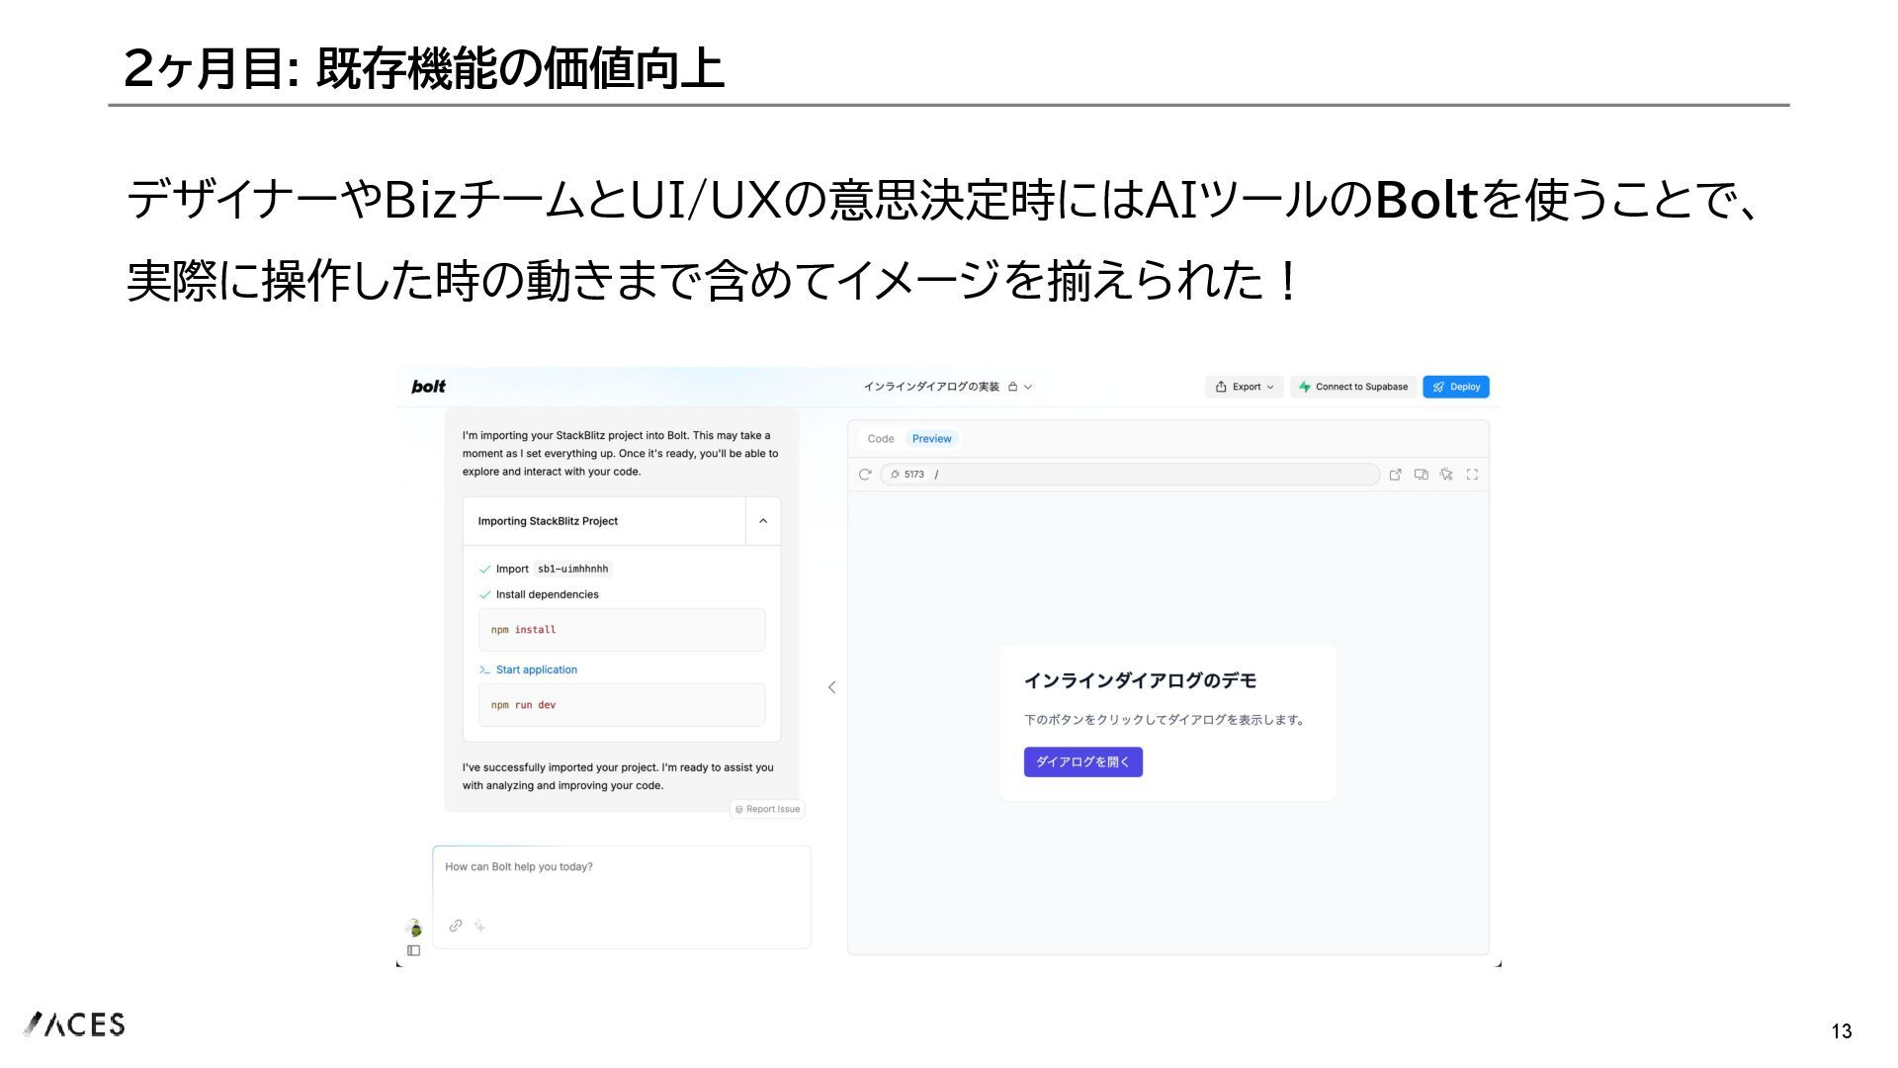Click Connect to Supabase

pos(1352,387)
